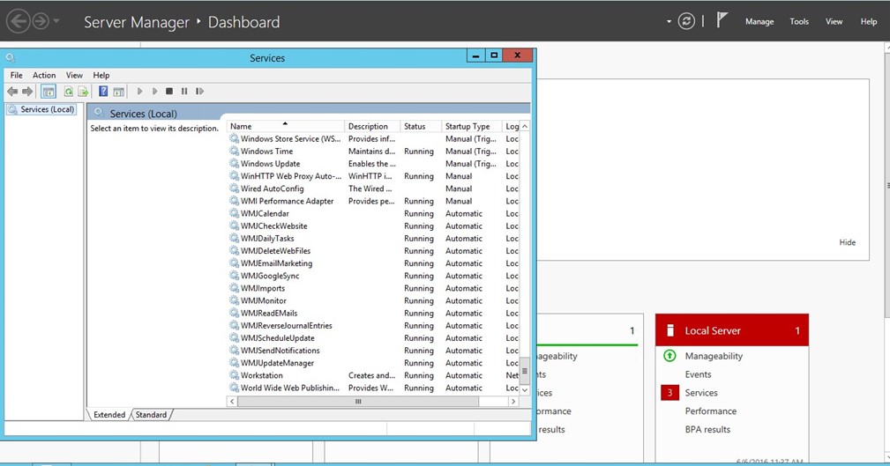Click the services list scroll up arrow
Viewport: 890px width, 466px height.
pos(525,126)
